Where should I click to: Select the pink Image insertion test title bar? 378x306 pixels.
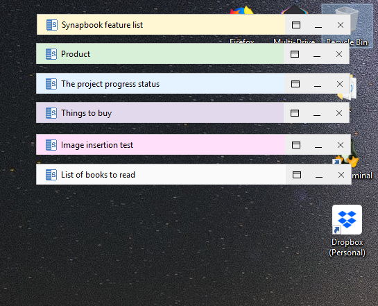click(x=161, y=145)
